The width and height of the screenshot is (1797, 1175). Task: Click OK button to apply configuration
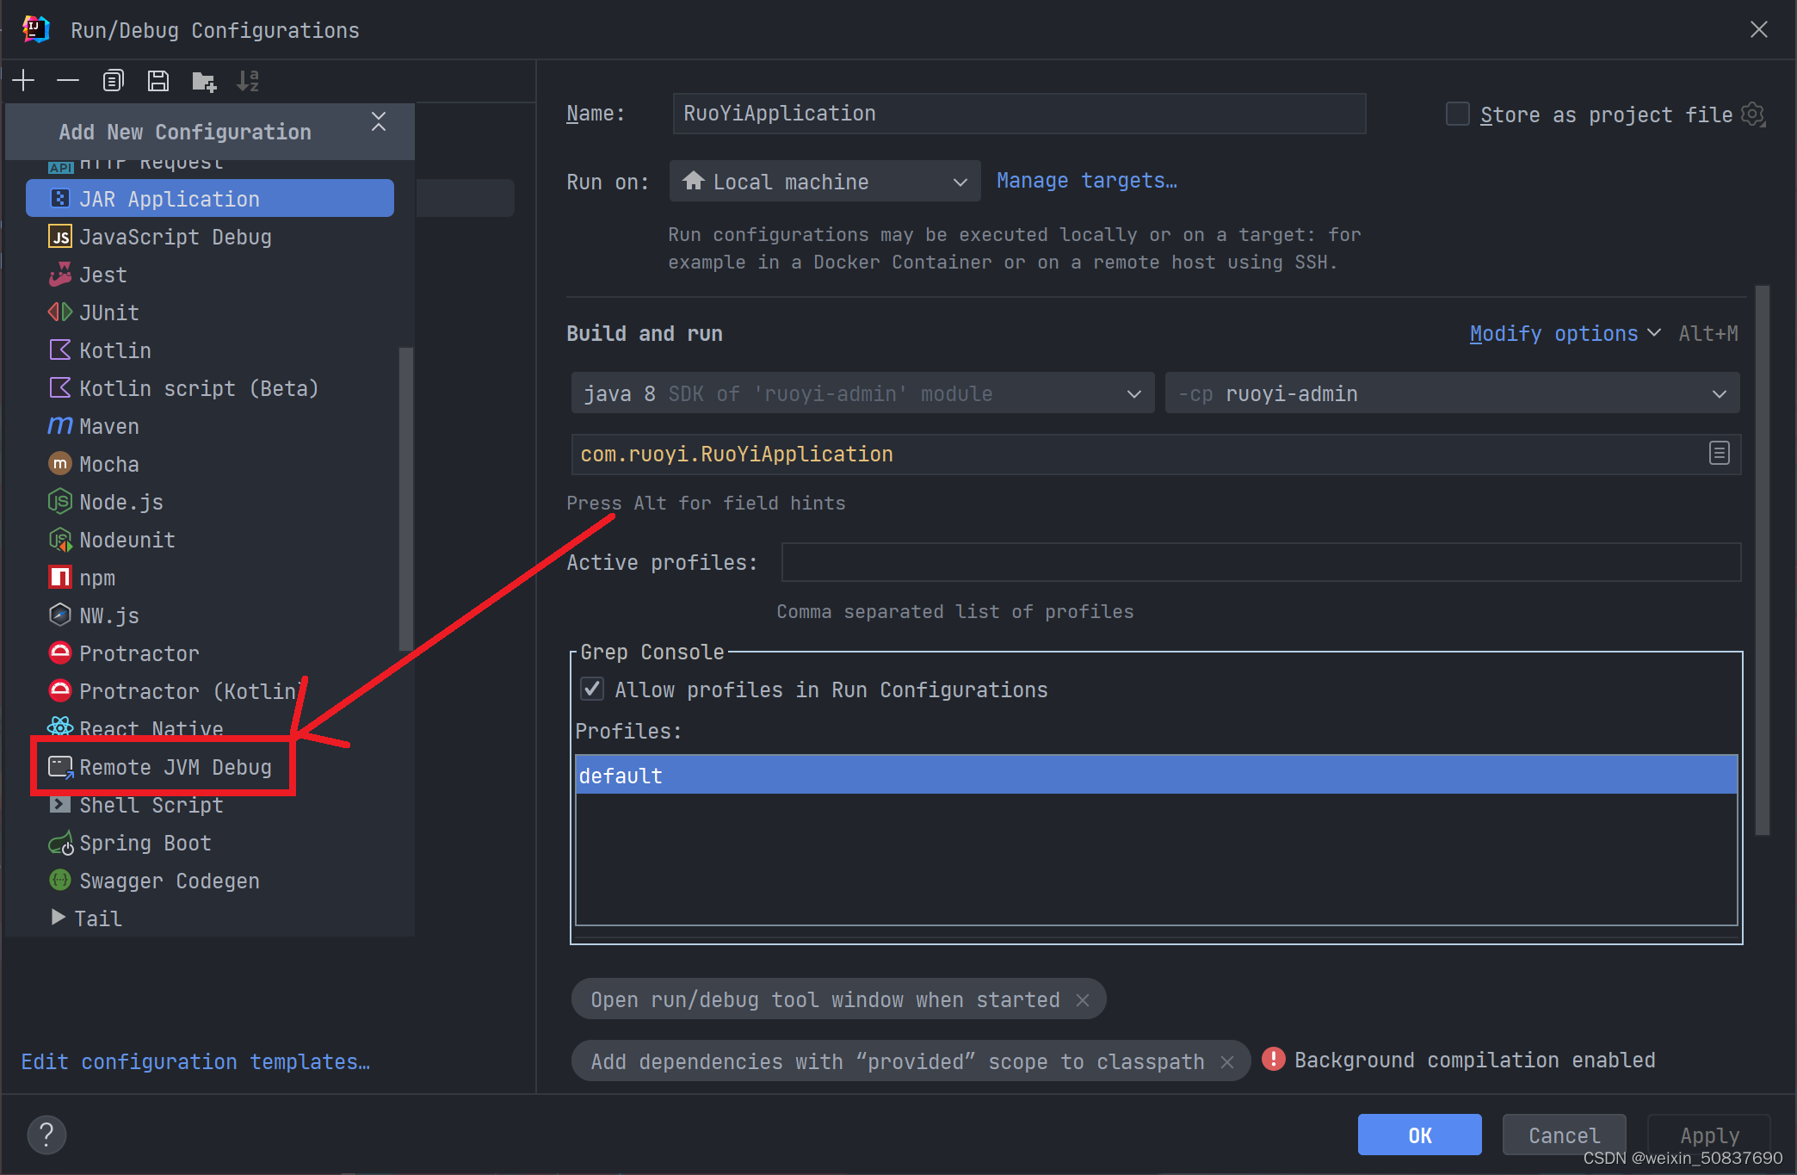click(x=1418, y=1135)
